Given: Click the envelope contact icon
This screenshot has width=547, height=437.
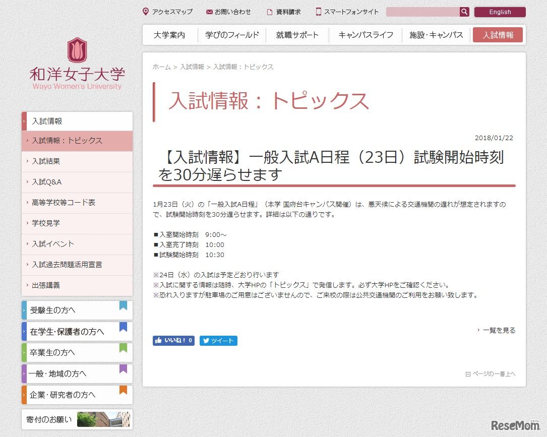Looking at the screenshot, I should click(209, 12).
